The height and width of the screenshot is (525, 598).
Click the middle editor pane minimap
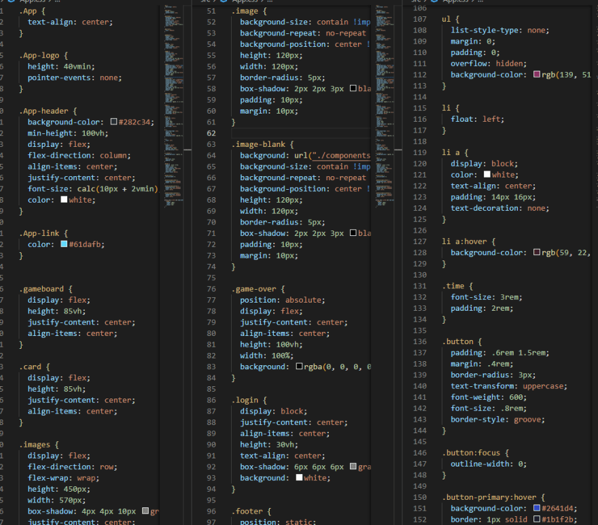point(385,105)
